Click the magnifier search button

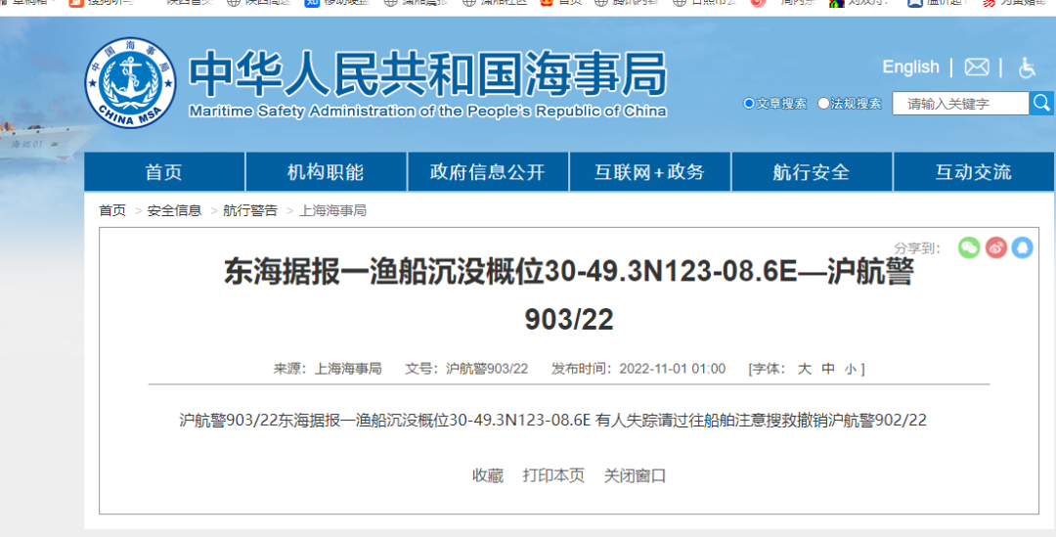pos(1041,103)
